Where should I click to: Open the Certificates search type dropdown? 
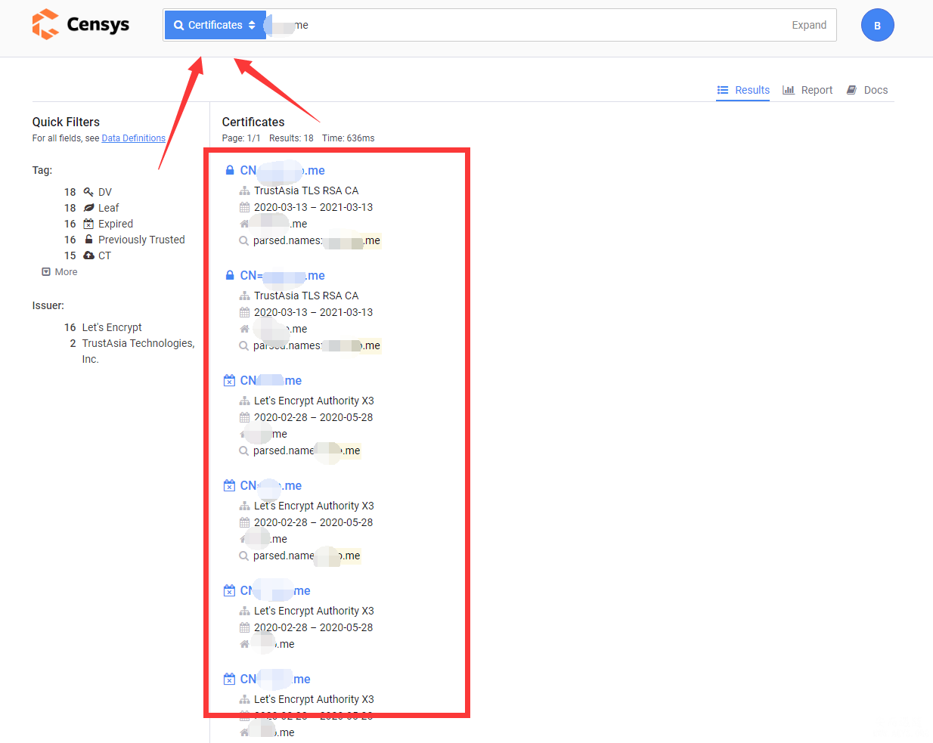coord(215,25)
